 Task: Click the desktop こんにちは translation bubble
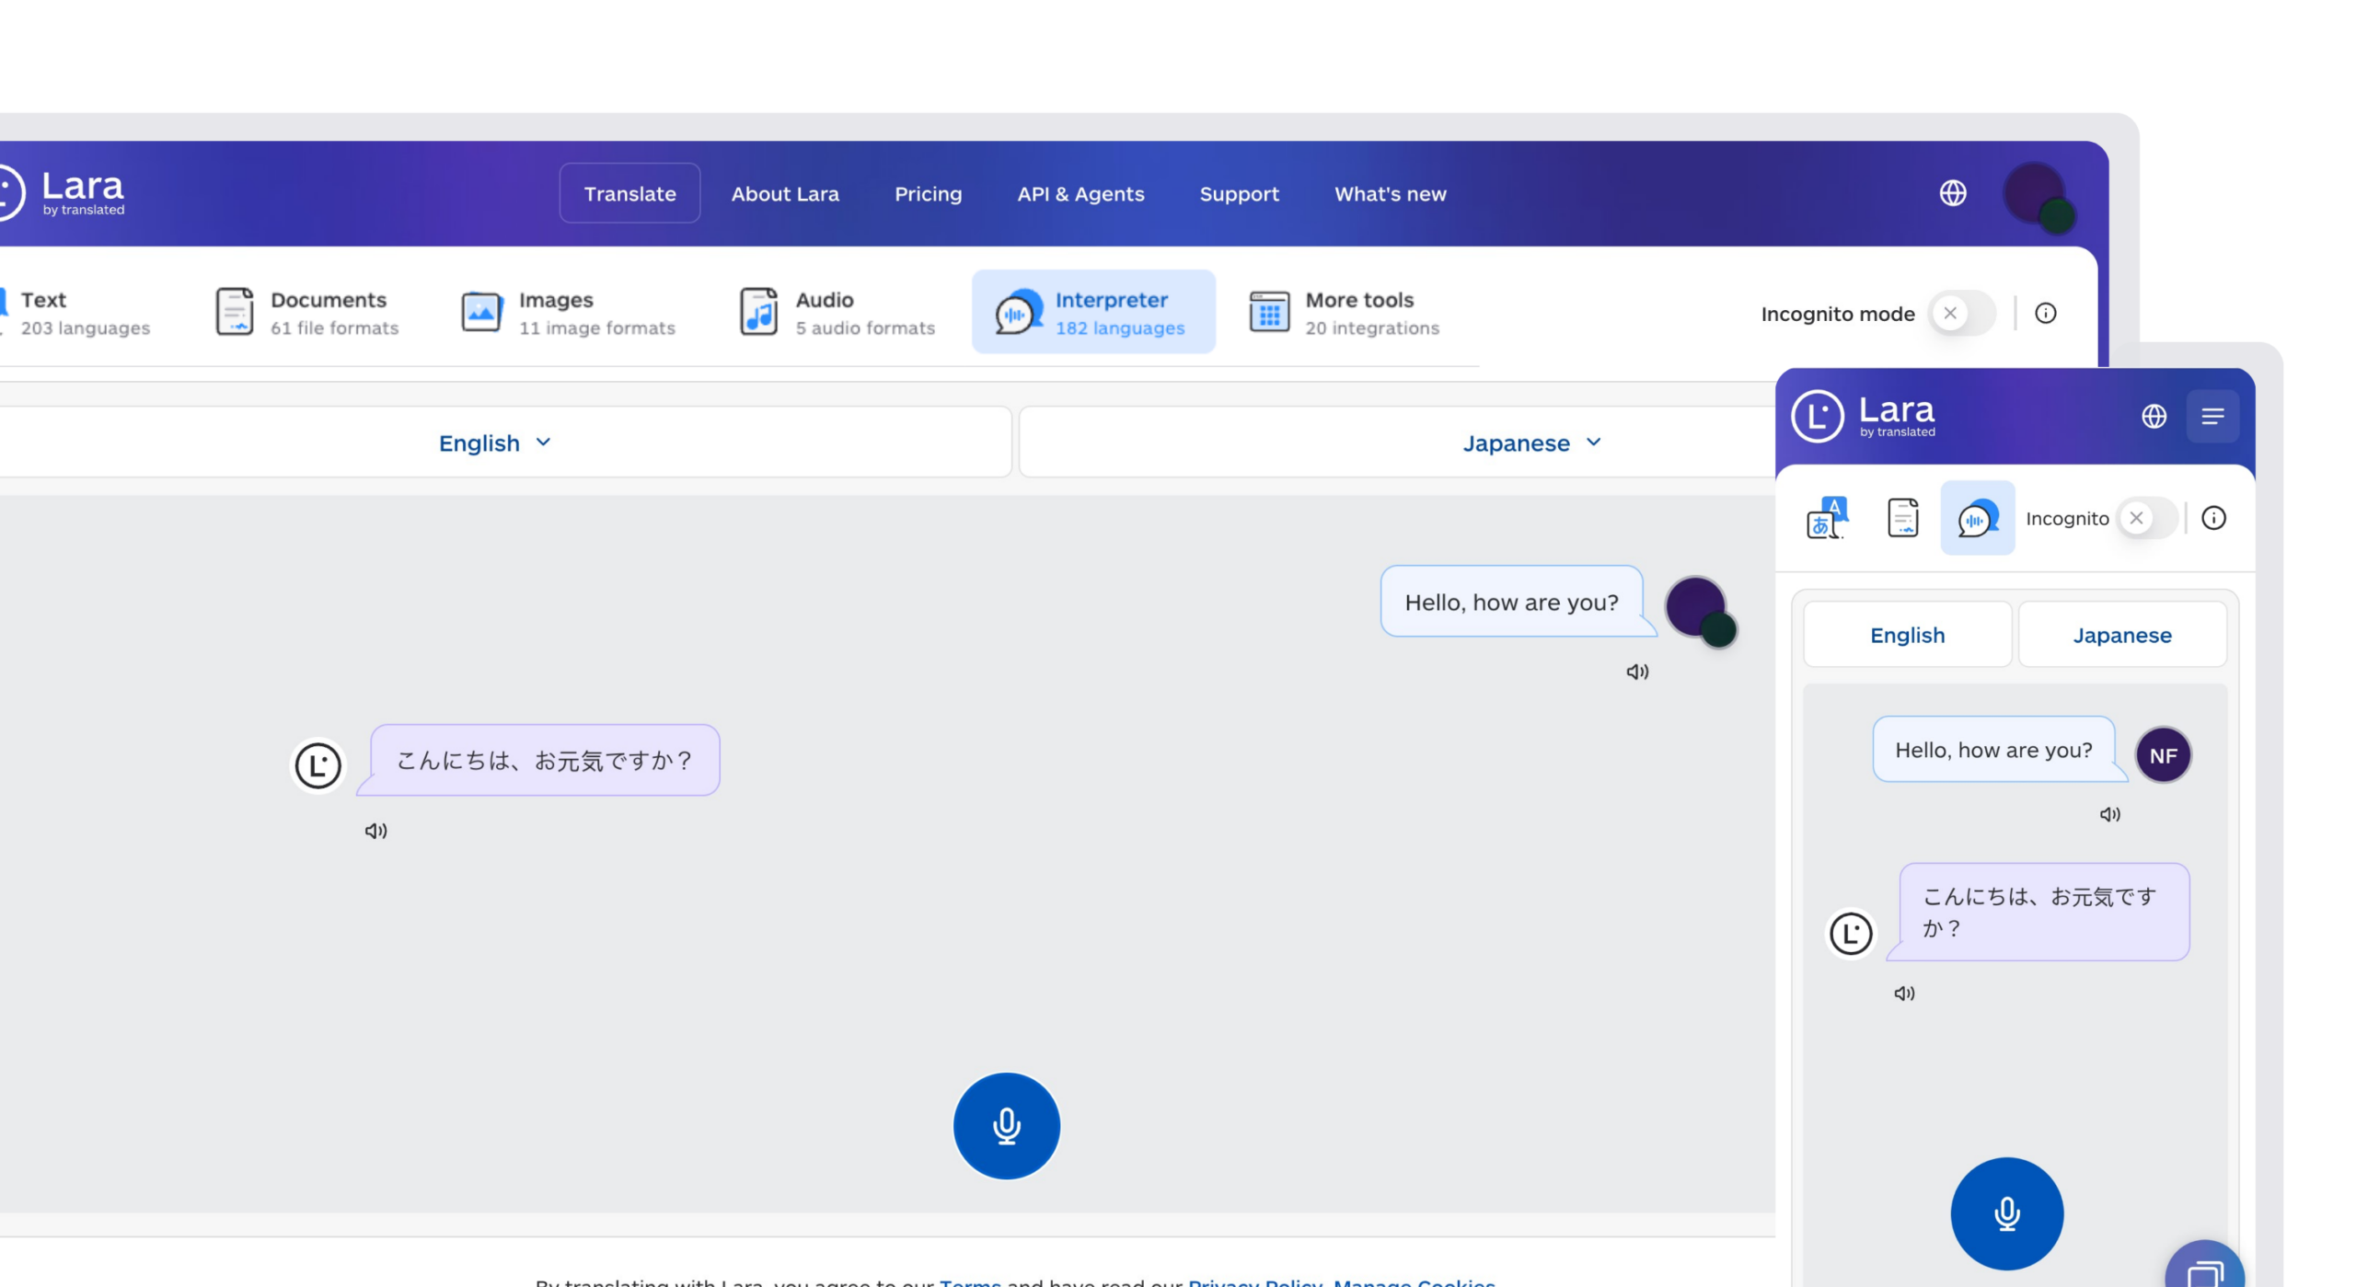(543, 760)
